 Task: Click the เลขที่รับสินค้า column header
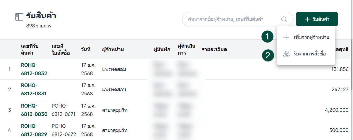click(30, 49)
